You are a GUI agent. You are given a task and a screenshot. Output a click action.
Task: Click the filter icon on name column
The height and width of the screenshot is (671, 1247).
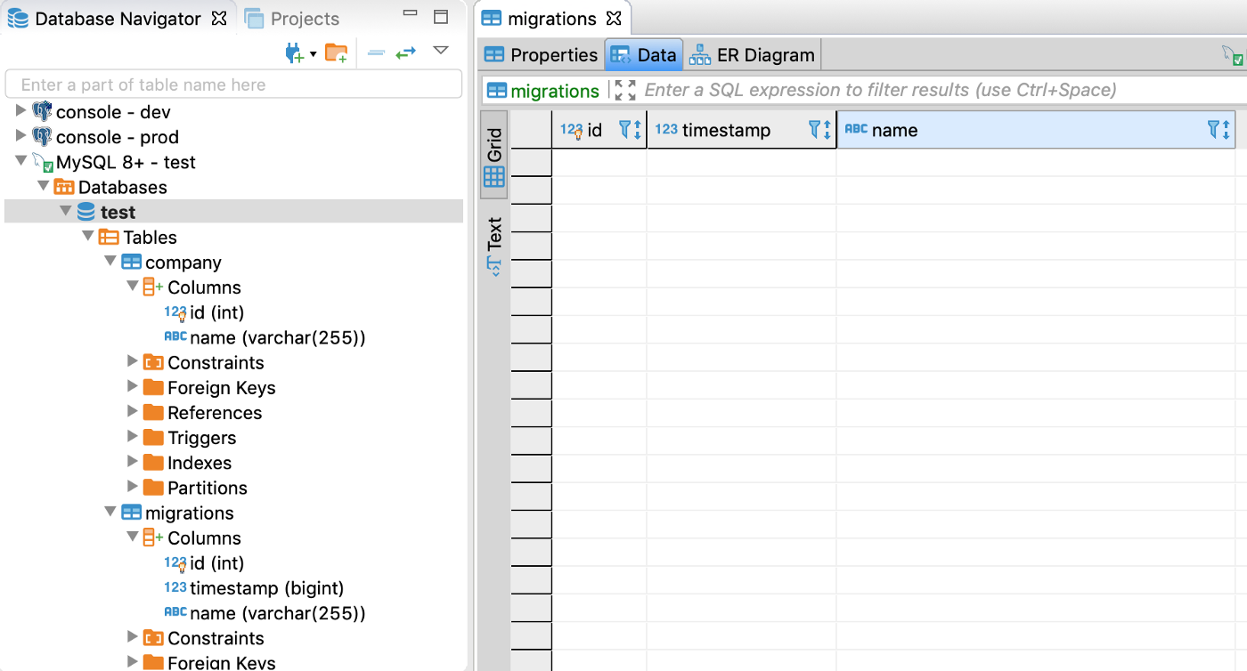coord(1215,130)
